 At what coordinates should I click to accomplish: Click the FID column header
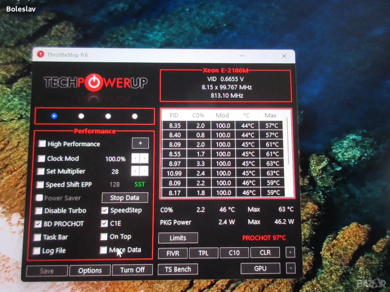[174, 115]
